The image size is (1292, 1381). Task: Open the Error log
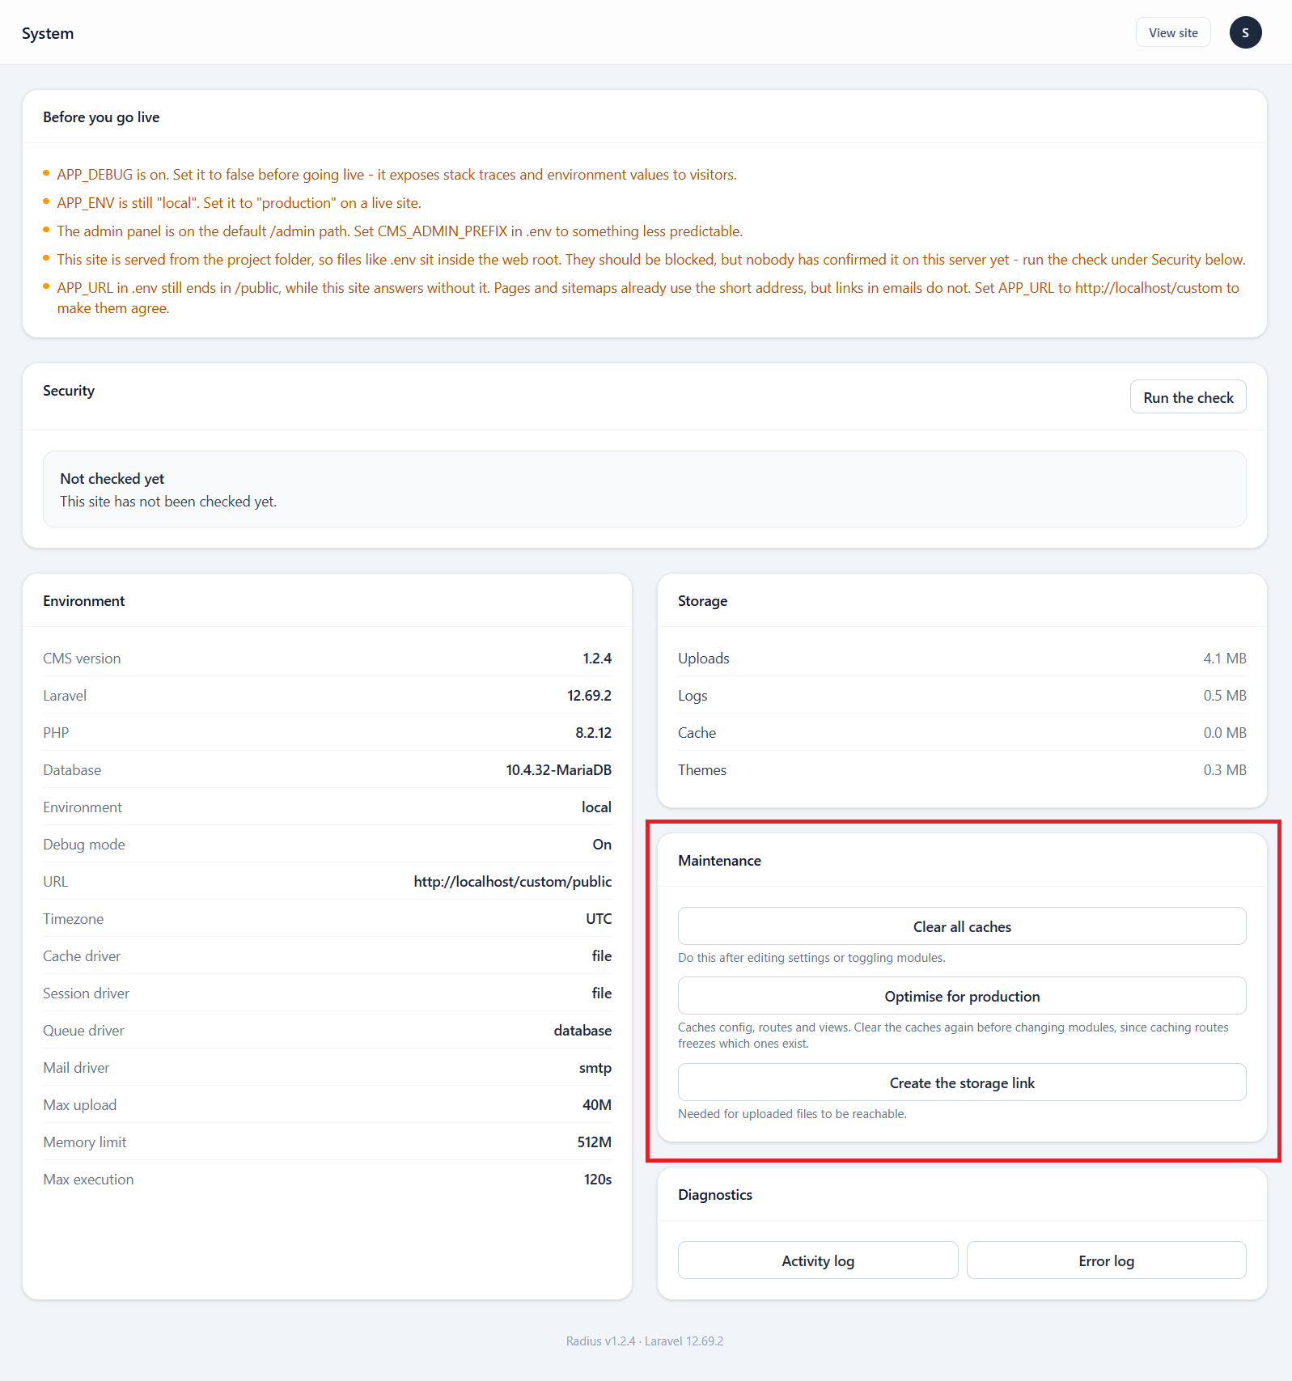(1106, 1260)
